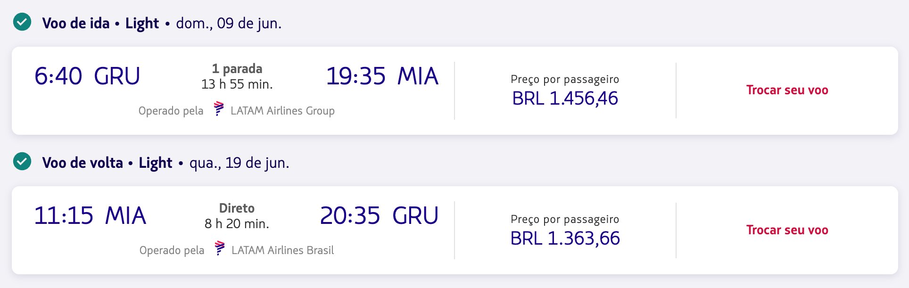909x288 pixels.
Task: Click the LATAM logo next to Airlines Group
Action: 218,109
